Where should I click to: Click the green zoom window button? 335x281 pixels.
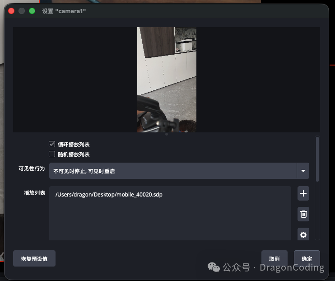(x=32, y=11)
